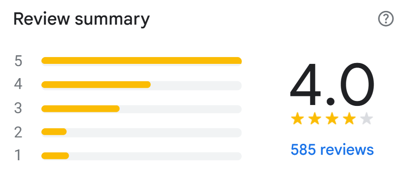Click the gray unfilled fifth star
Image resolution: width=404 pixels, height=184 pixels.
366,119
